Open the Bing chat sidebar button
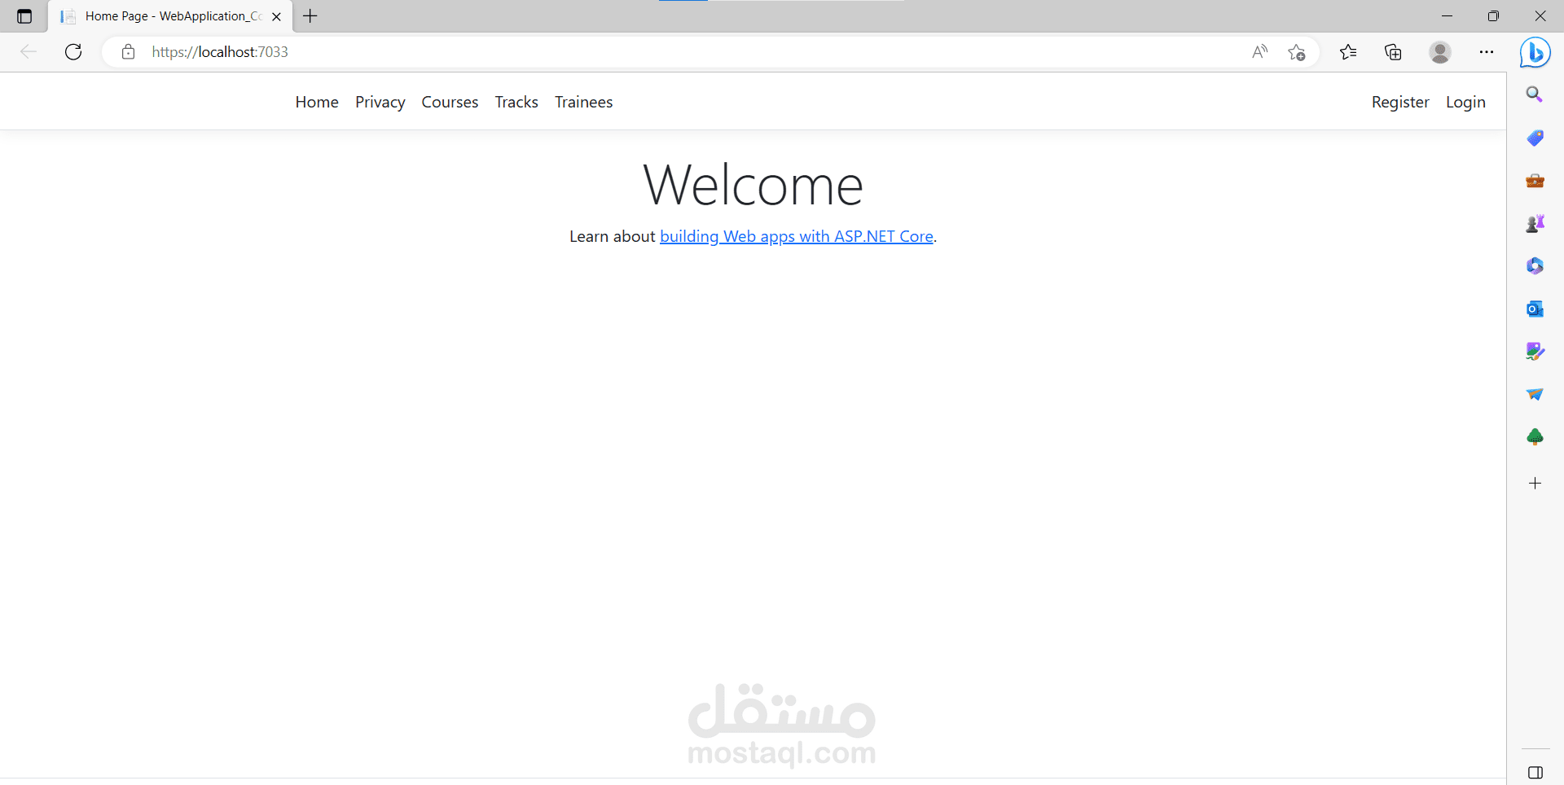Image resolution: width=1564 pixels, height=785 pixels. [1535, 53]
